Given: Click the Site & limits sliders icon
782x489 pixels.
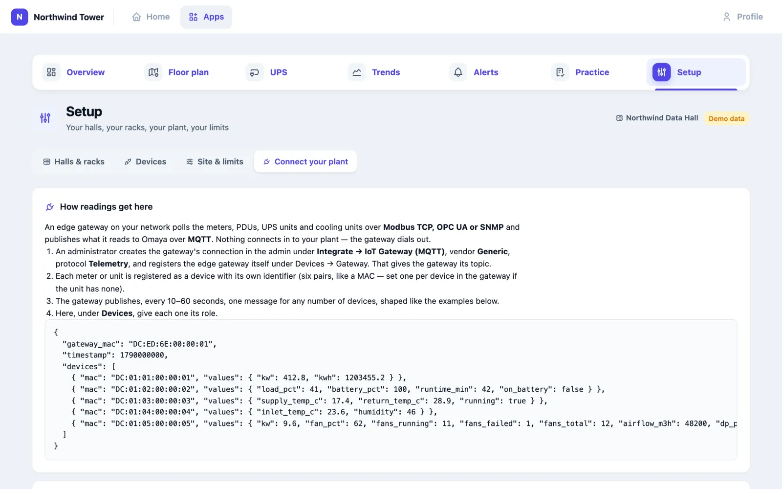Looking at the screenshot, I should tap(190, 162).
